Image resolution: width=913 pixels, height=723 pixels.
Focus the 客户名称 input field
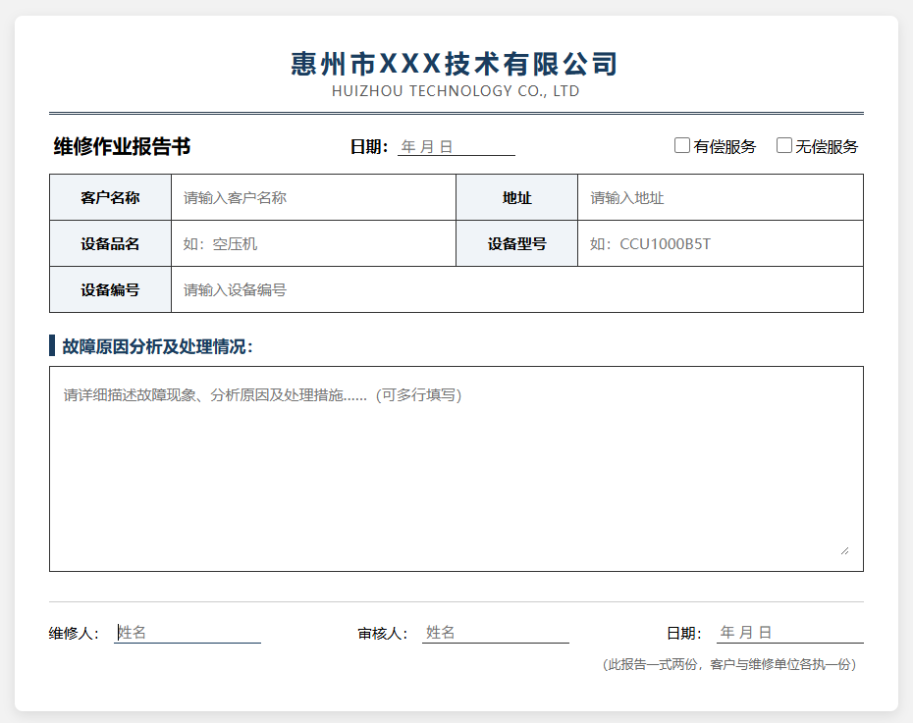(x=313, y=197)
